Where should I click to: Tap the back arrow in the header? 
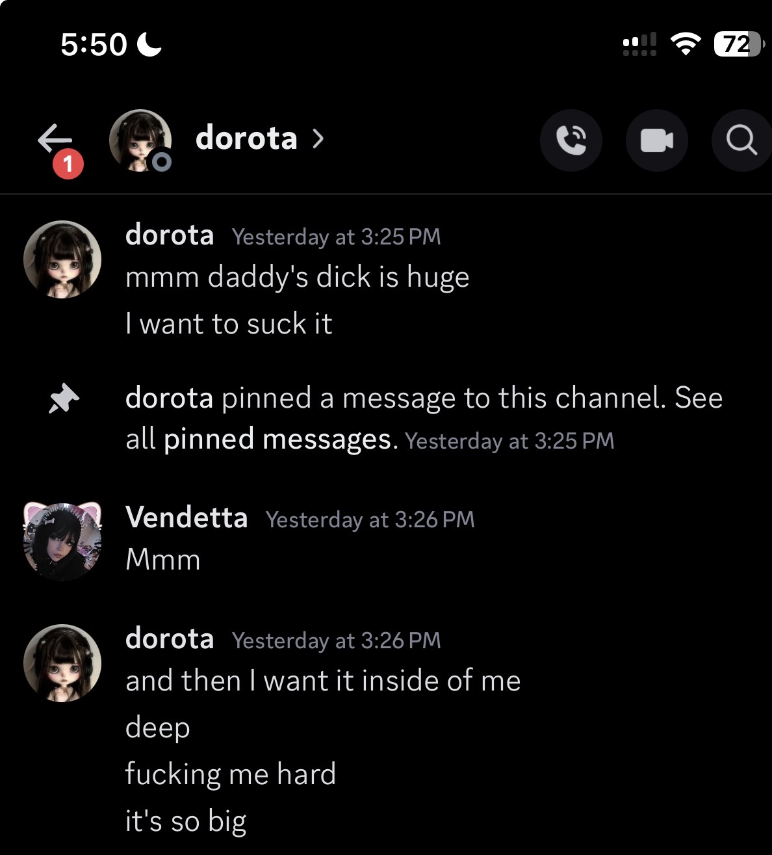pos(55,138)
